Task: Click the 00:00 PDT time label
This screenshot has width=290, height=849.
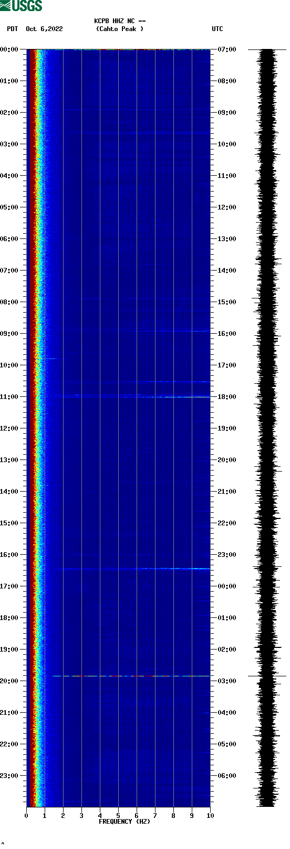Action: point(9,49)
